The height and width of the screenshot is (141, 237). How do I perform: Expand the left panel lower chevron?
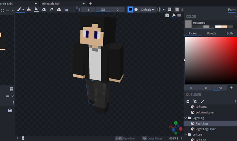(13, 96)
